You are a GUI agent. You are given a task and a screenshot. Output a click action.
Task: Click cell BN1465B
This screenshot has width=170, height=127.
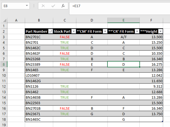[39, 98]
